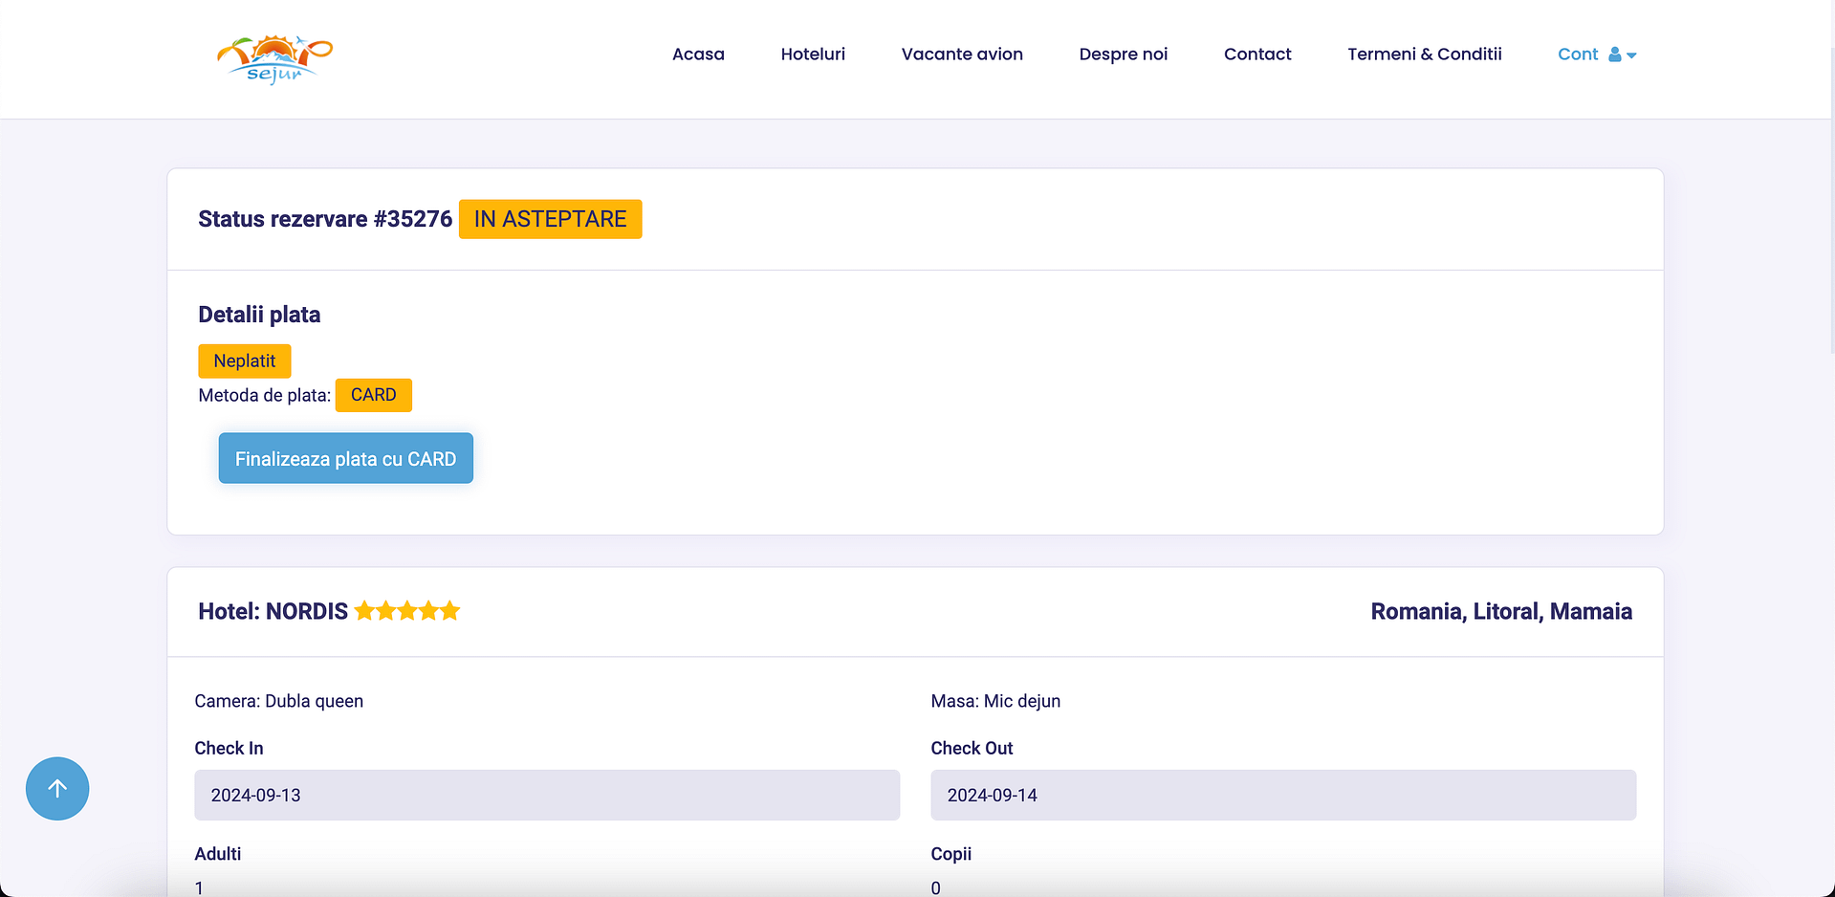
Task: Click the Check In date field
Action: click(x=547, y=795)
